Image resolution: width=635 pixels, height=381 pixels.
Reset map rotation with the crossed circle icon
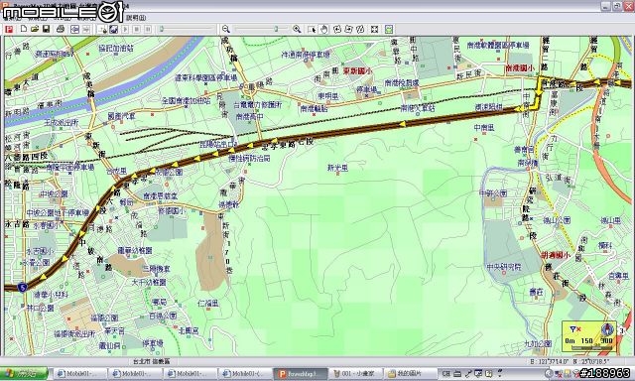360,29
